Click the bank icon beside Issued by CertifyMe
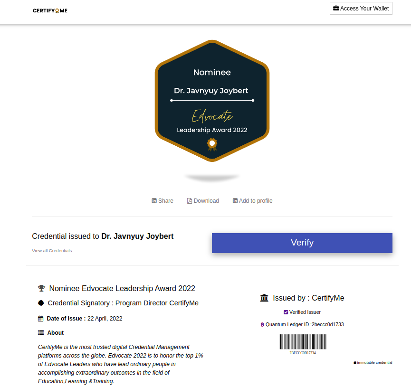Image resolution: width=411 pixels, height=387 pixels. 264,298
